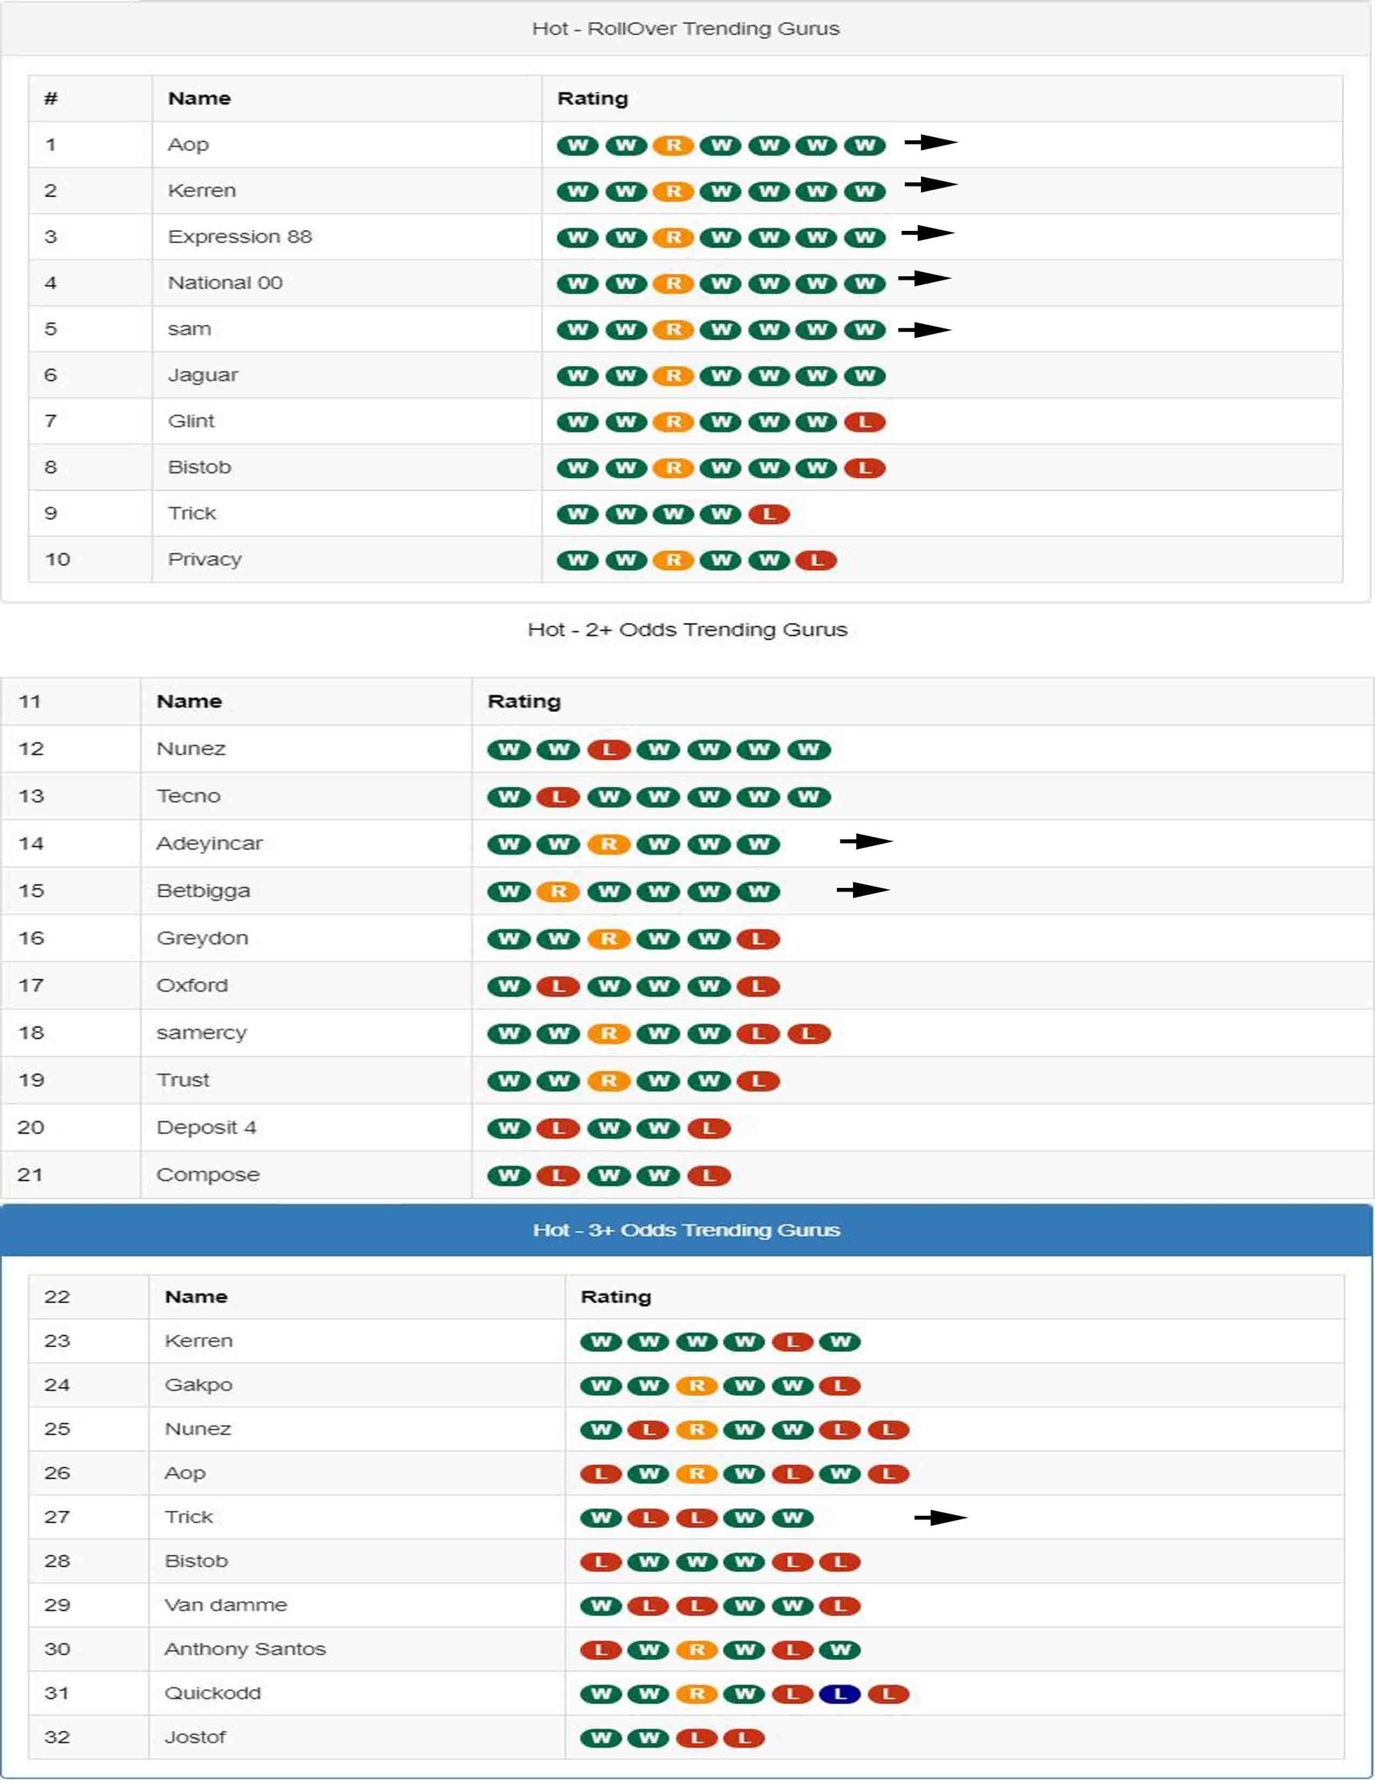Collapse the Hot - 3+ Odds Trending Gurus section
This screenshot has width=1375, height=1780.
click(687, 1231)
